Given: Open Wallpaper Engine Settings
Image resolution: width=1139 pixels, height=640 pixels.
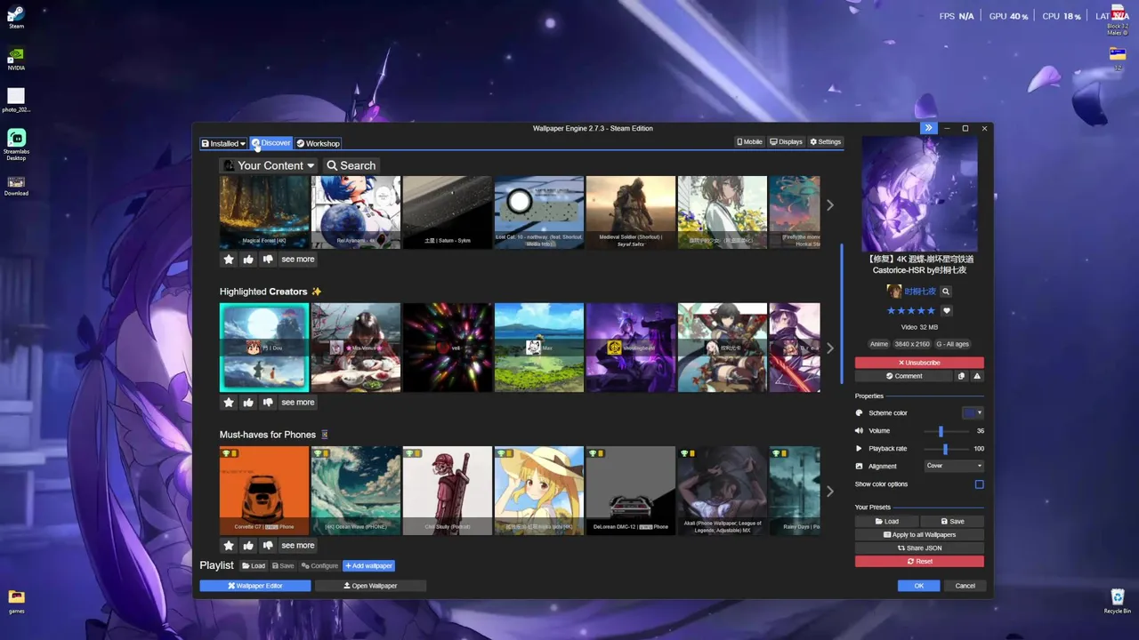Looking at the screenshot, I should coord(826,142).
